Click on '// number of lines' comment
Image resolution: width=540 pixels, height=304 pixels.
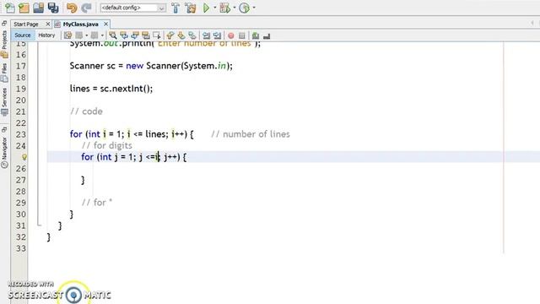click(x=251, y=134)
